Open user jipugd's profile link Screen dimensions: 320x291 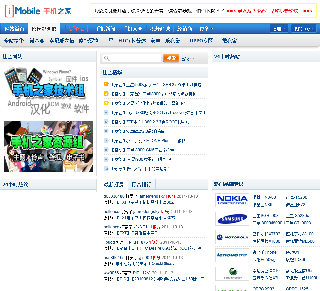109,242
